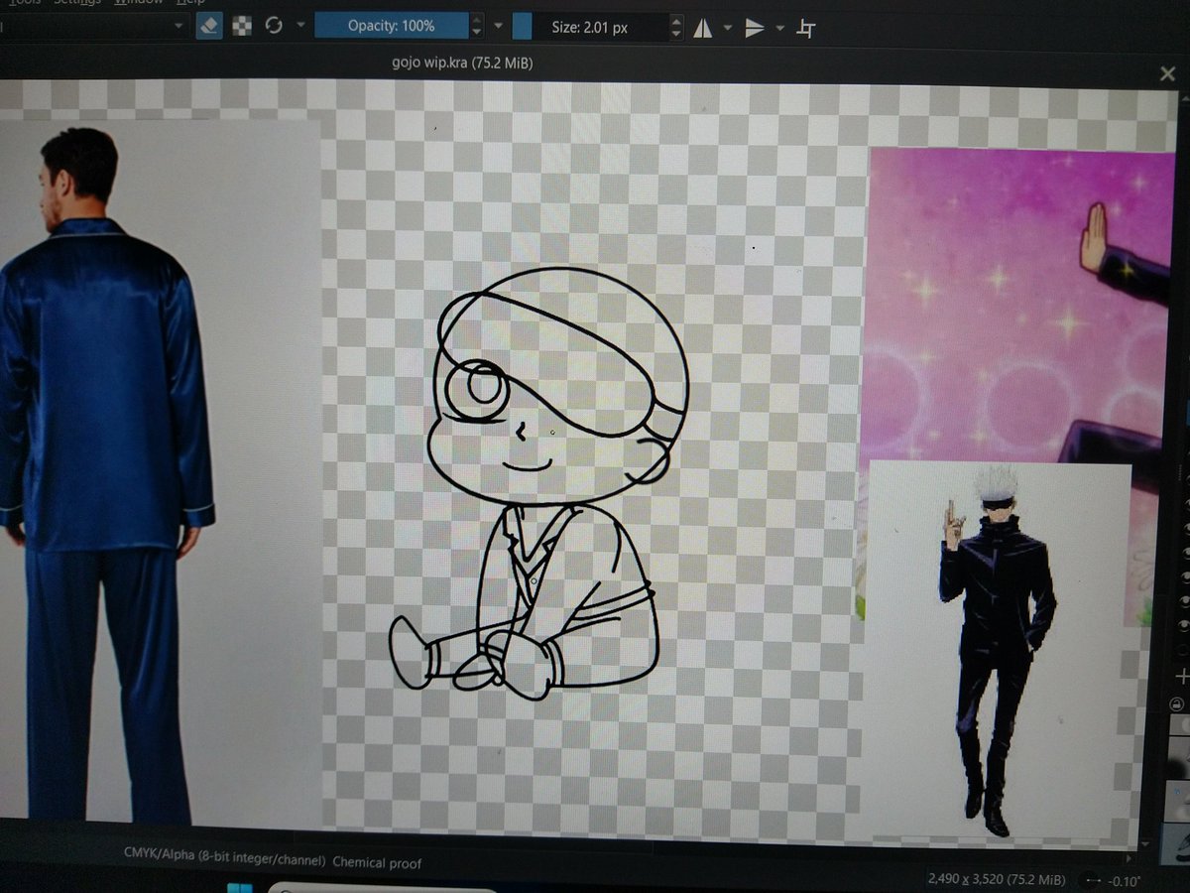Image resolution: width=1190 pixels, height=893 pixels.
Task: Click the small blue slider before Size
Action: tap(522, 27)
